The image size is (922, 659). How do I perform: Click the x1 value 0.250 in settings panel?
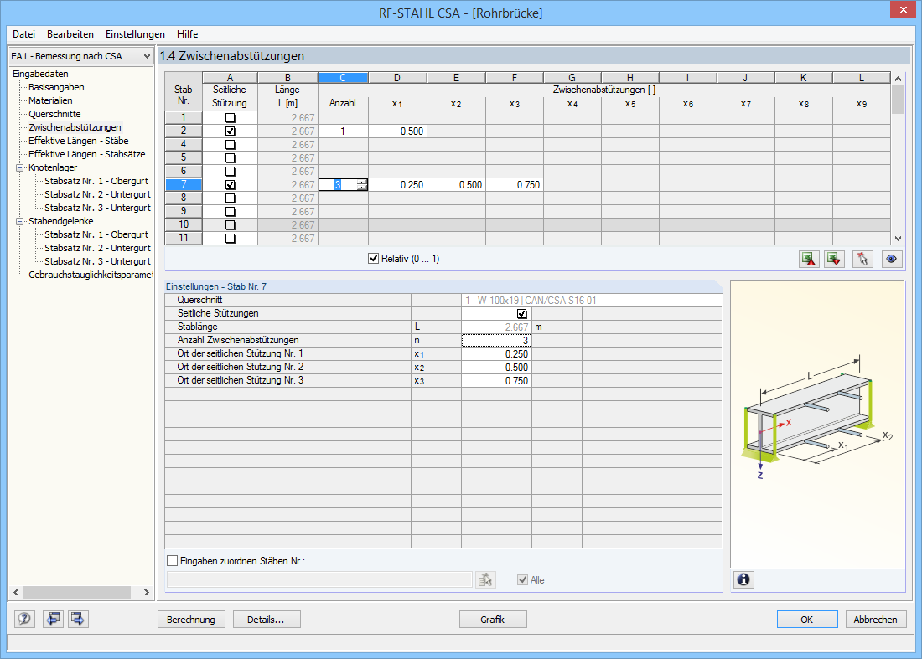click(496, 353)
